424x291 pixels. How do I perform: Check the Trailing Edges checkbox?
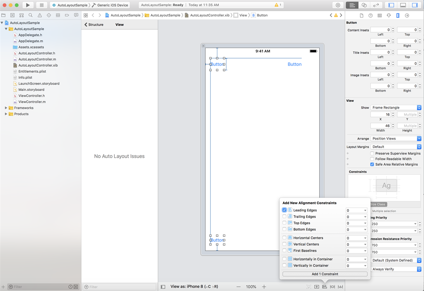(x=284, y=216)
